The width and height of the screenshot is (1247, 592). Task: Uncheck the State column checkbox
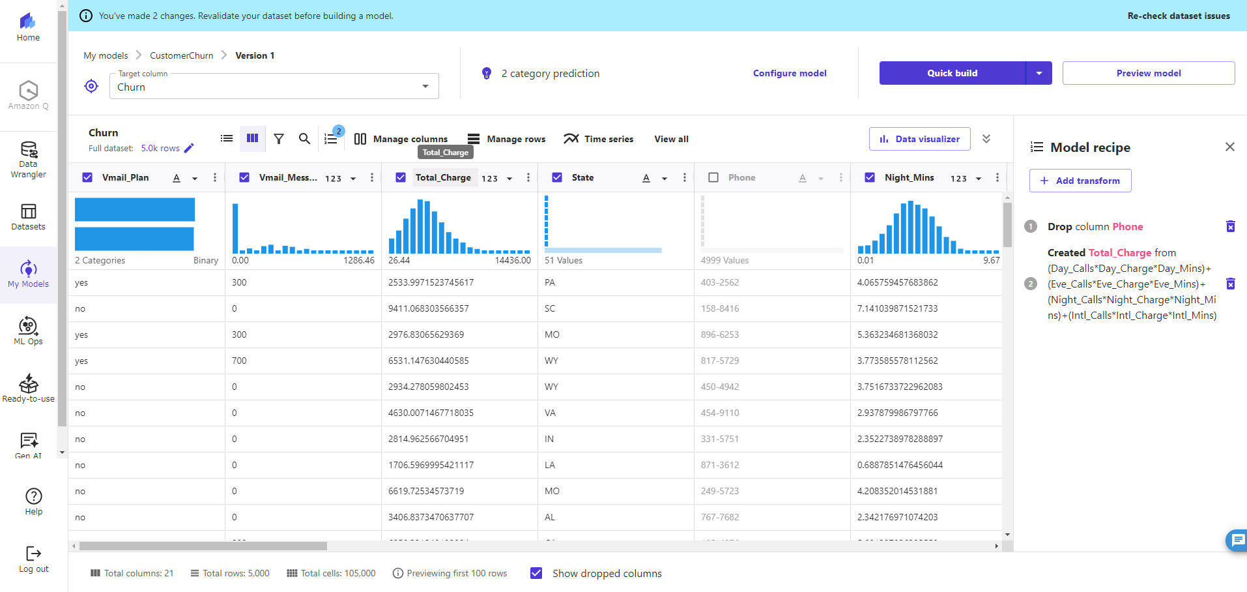pyautogui.click(x=557, y=177)
